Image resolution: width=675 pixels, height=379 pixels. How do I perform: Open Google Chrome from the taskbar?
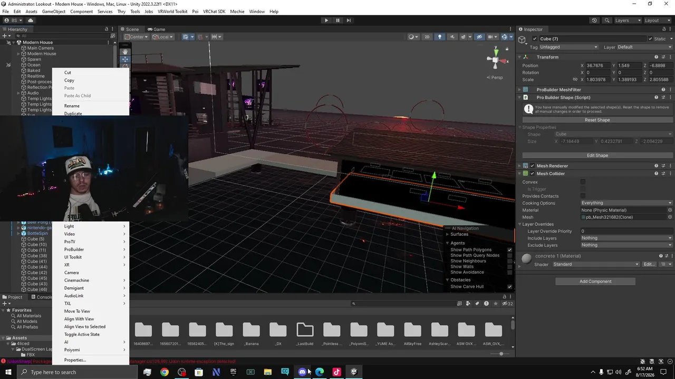tap(165, 372)
